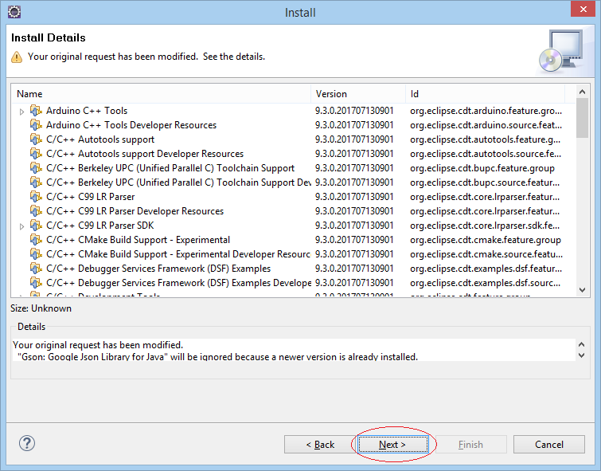Click 'Your original request has been modified' header message
The image size is (601, 471).
pyautogui.click(x=146, y=57)
